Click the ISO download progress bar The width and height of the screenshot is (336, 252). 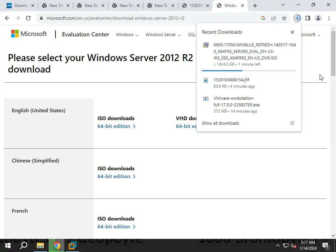click(x=249, y=71)
